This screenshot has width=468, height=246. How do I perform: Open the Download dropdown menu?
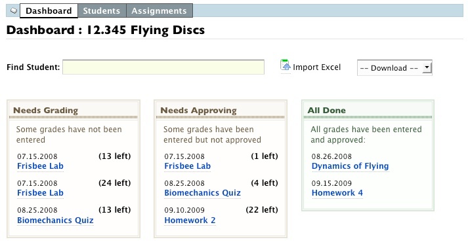(394, 68)
